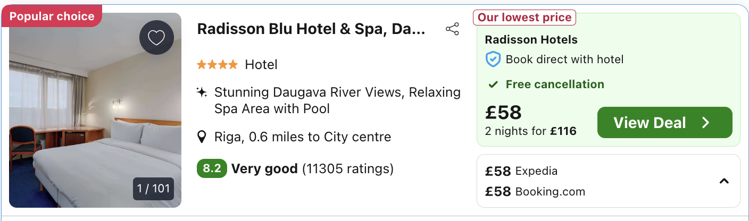
Task: Open the Radisson Blu Hotel & Spa title
Action: point(311,29)
